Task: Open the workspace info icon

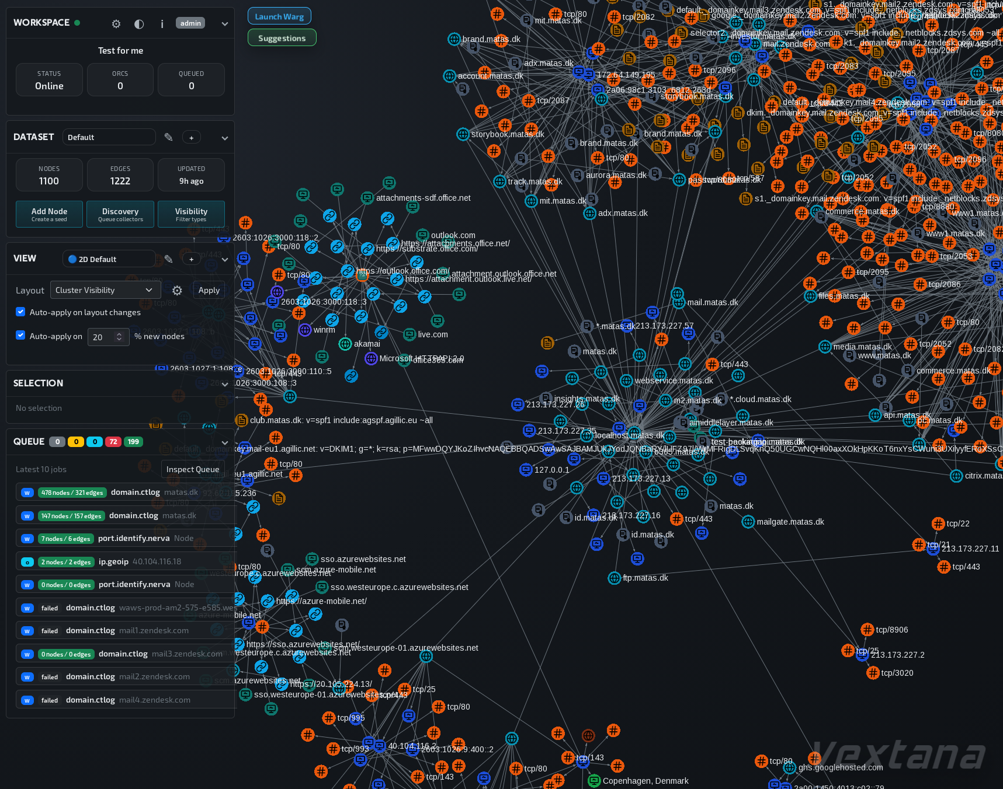Action: click(162, 24)
